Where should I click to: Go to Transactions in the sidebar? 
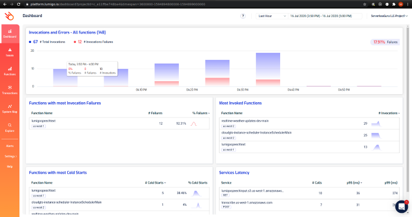(10, 90)
